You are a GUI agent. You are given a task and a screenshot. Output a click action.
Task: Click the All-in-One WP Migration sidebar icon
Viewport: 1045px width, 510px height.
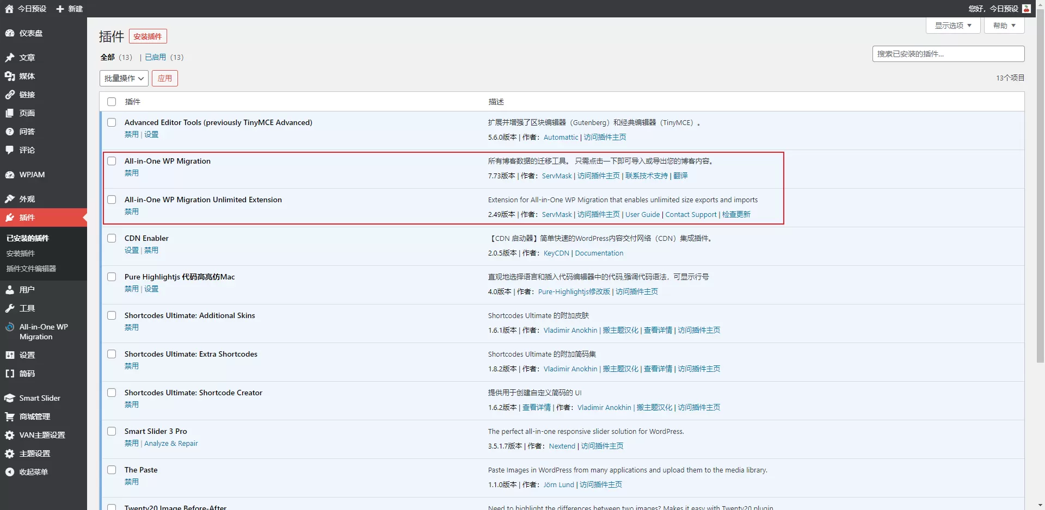[x=10, y=327]
